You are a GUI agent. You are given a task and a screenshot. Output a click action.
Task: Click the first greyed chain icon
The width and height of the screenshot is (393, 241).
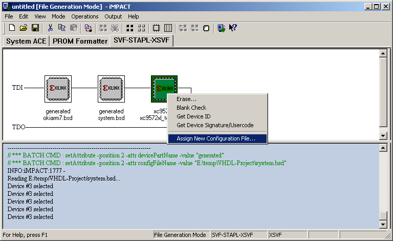(x=103, y=28)
